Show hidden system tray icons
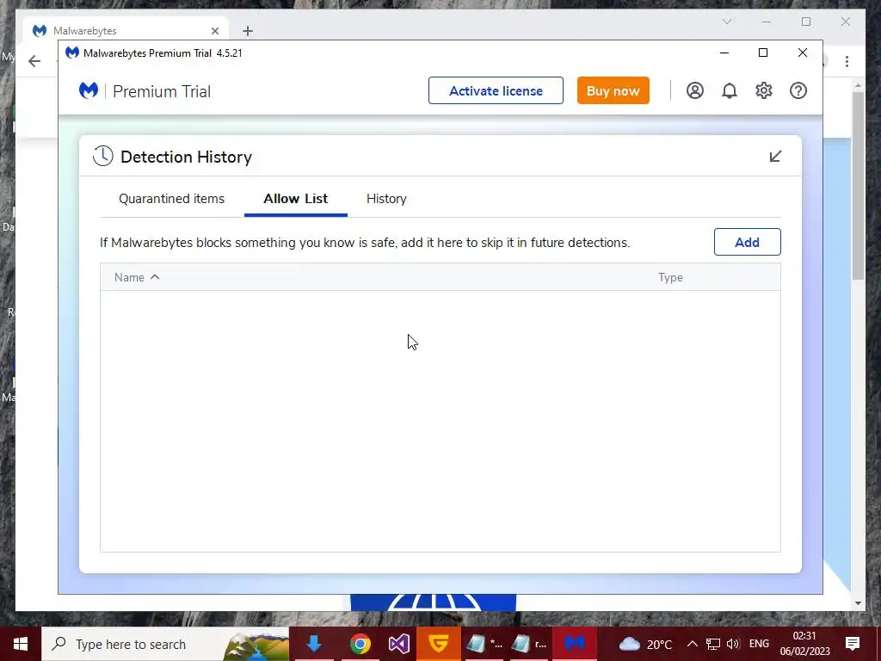Image resolution: width=881 pixels, height=661 pixels. (693, 644)
